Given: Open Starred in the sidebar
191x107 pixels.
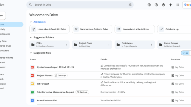Looking at the screenshot, I should coord(3,67).
